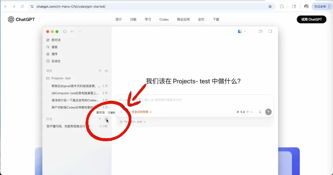Screen dimensions: 333x175
Task: Reload the page in the browser
Action: point(22,7)
